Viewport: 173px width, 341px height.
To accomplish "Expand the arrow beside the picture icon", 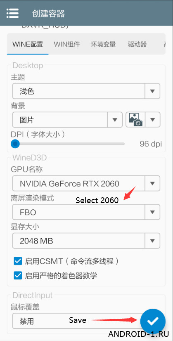I will point(152,120).
